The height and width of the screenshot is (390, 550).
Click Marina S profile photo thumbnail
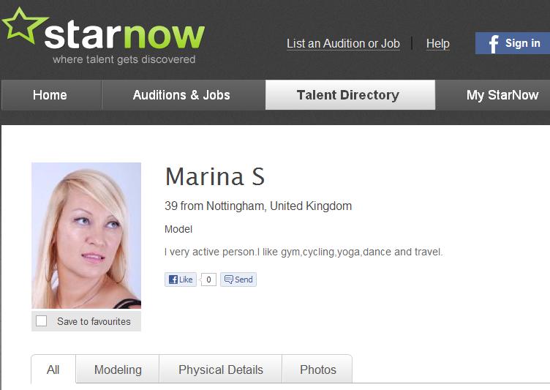point(86,235)
